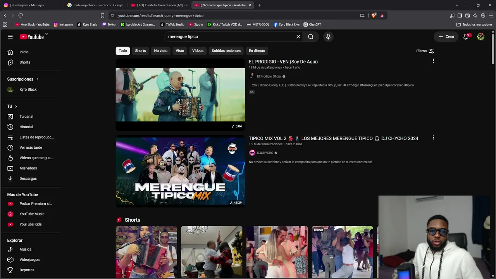Open the Crear menu button
Image resolution: width=496 pixels, height=279 pixels.
(446, 36)
